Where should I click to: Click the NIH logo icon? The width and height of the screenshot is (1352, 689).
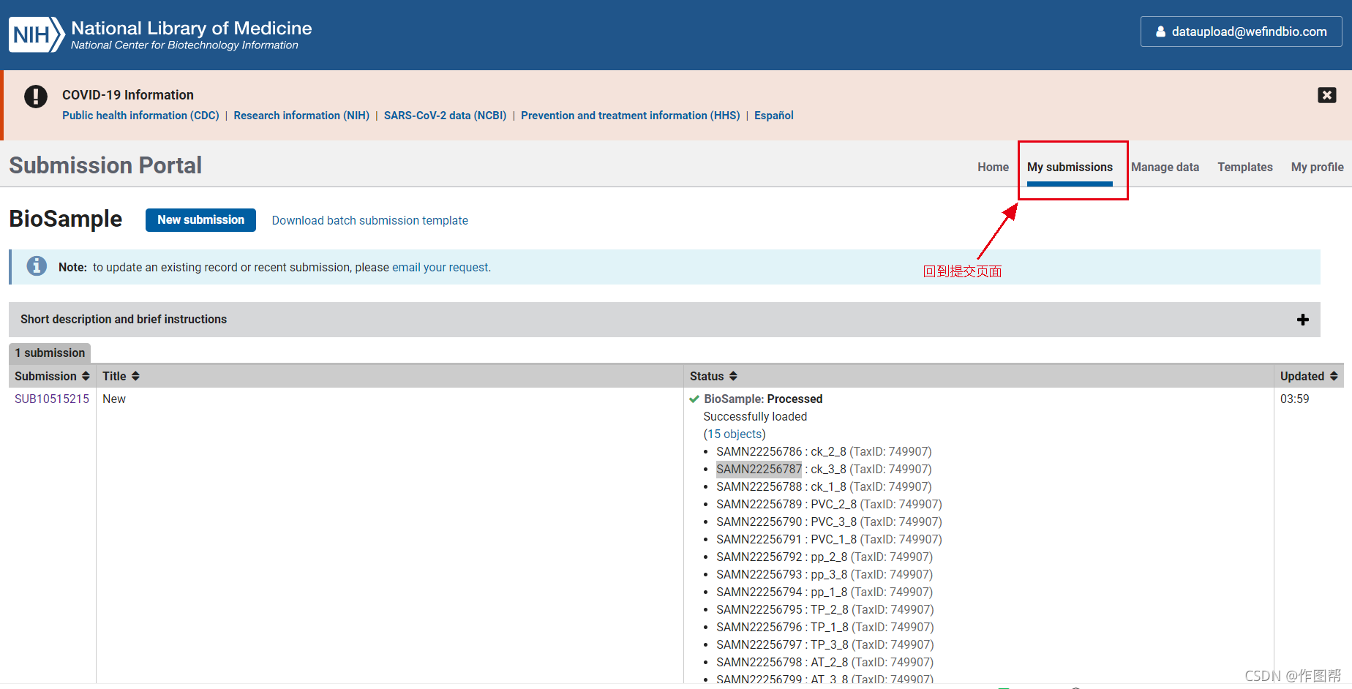click(x=37, y=34)
